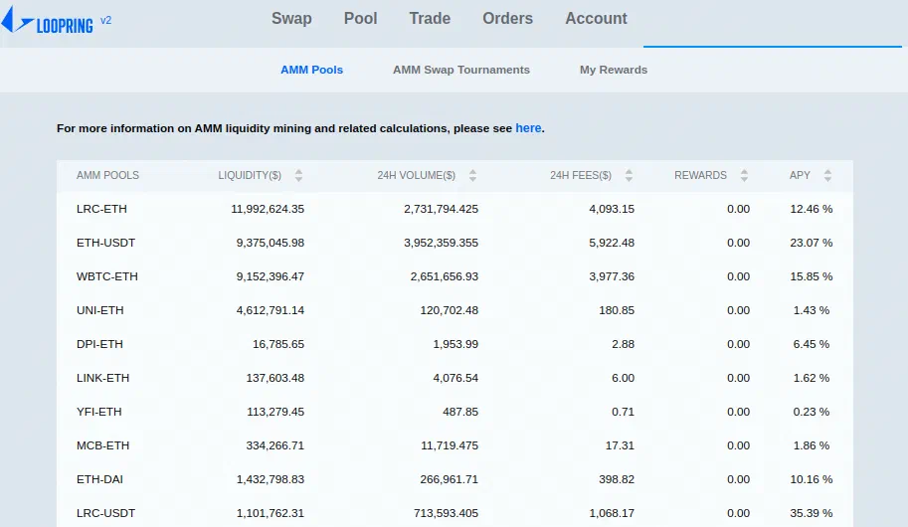908x527 pixels.
Task: Open the Account page
Action: 596,19
